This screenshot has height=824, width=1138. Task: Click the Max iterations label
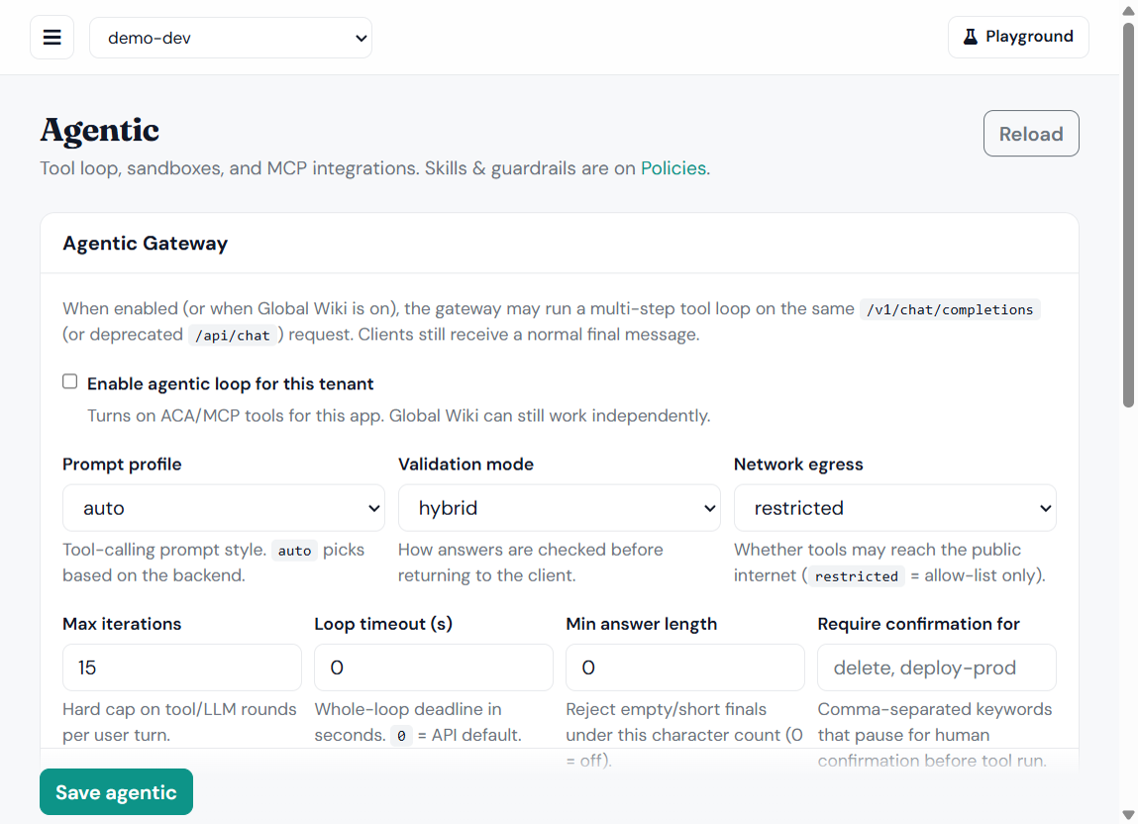tap(122, 624)
